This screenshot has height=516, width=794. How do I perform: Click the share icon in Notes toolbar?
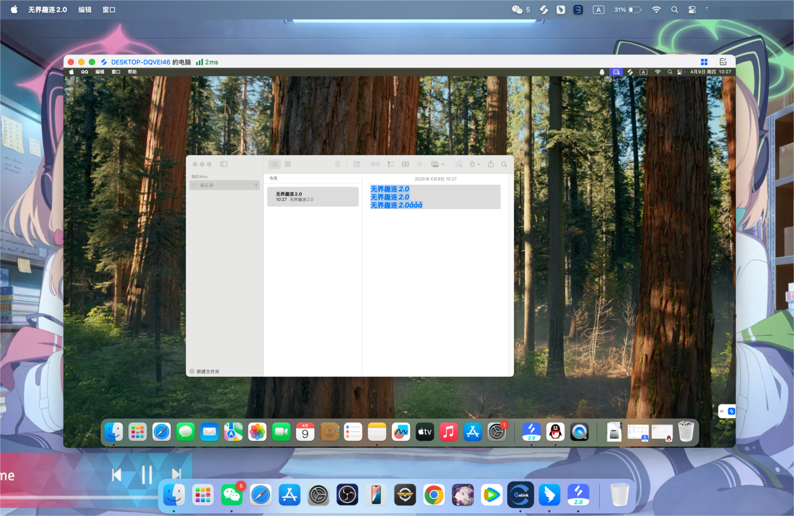click(491, 164)
